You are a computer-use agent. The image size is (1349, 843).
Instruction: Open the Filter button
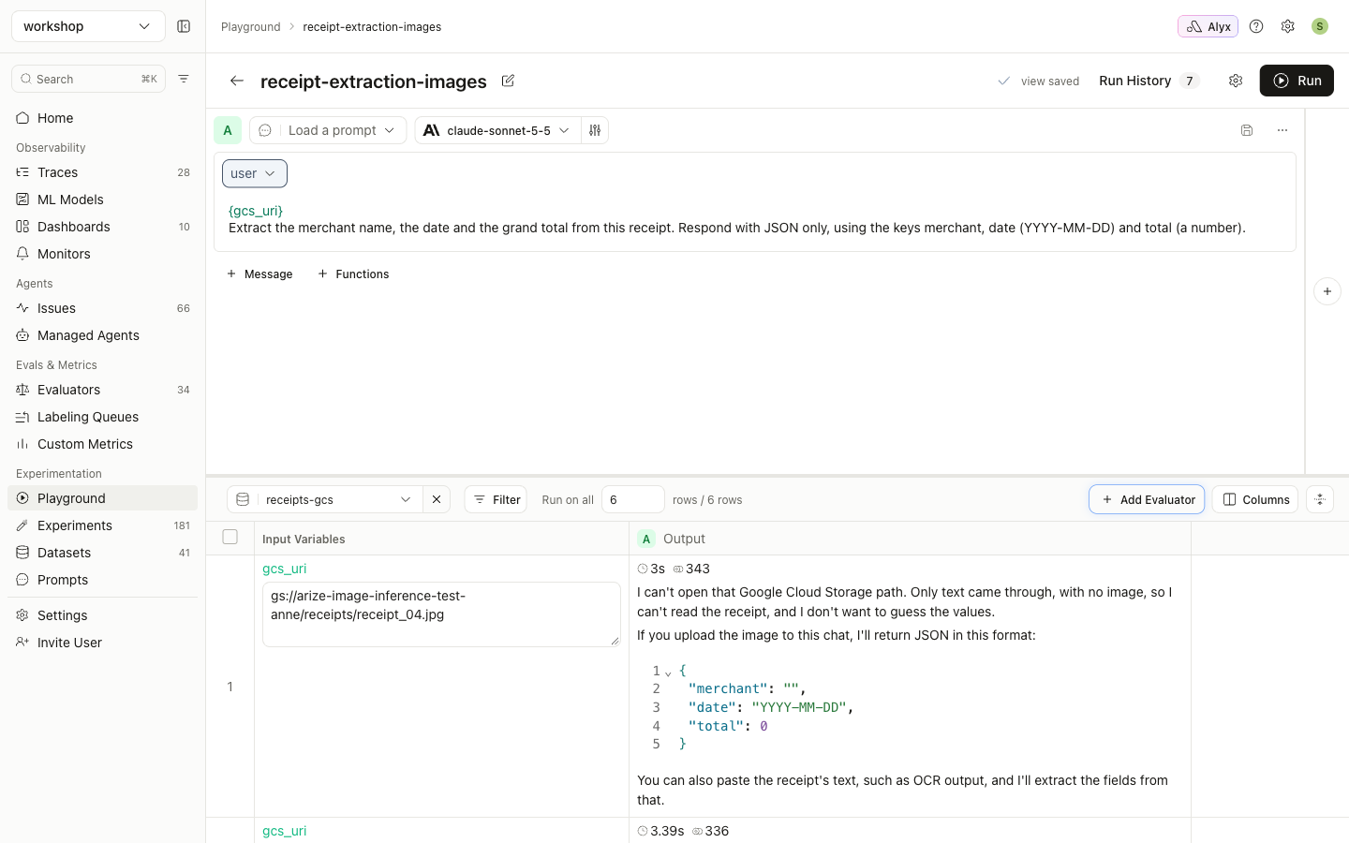[496, 499]
